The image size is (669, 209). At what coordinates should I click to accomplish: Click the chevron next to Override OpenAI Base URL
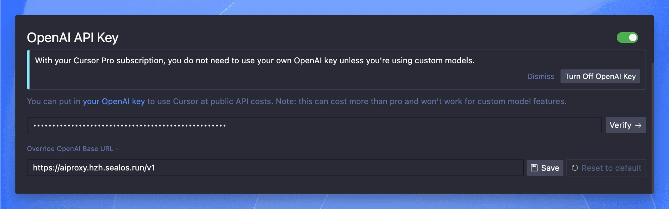[x=117, y=149]
